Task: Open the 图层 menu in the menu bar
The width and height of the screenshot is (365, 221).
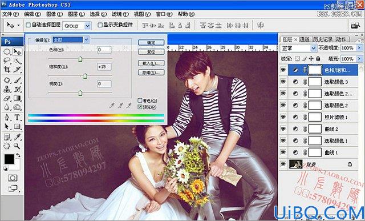Action: (76, 14)
